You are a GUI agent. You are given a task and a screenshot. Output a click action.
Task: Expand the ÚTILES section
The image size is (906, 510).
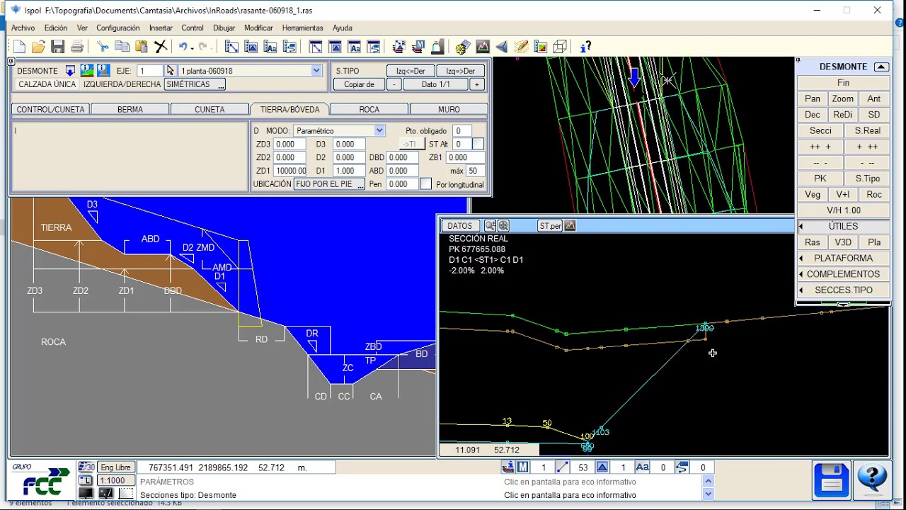(843, 227)
